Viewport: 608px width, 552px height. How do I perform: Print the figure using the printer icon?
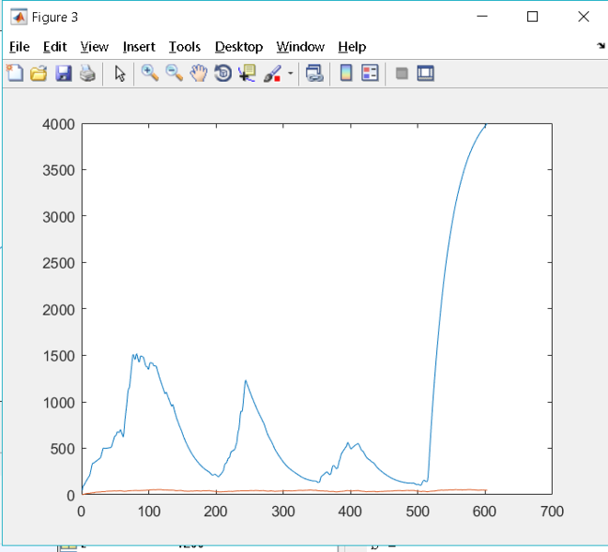[87, 74]
